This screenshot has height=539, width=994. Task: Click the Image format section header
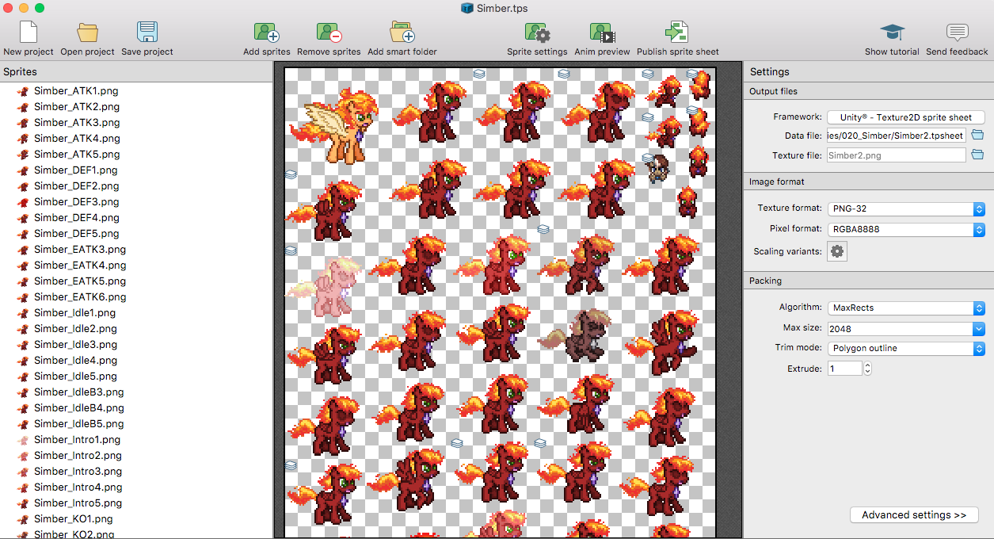[869, 182]
